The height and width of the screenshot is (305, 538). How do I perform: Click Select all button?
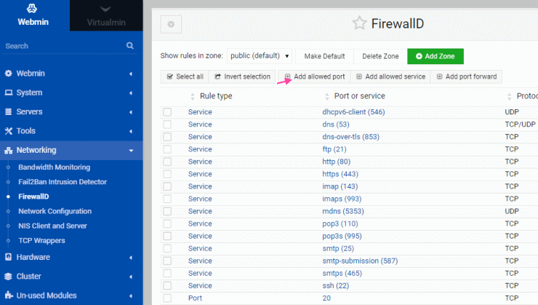tap(185, 76)
